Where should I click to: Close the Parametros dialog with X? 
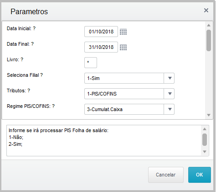pos(206,11)
